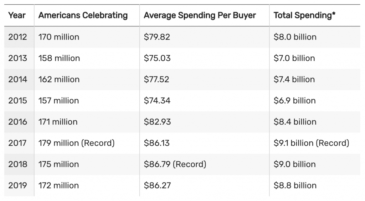Select the 2016 year cell
The width and height of the screenshot is (365, 201).
[18, 122]
